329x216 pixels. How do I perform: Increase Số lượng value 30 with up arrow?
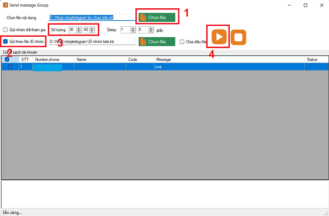(x=78, y=29)
